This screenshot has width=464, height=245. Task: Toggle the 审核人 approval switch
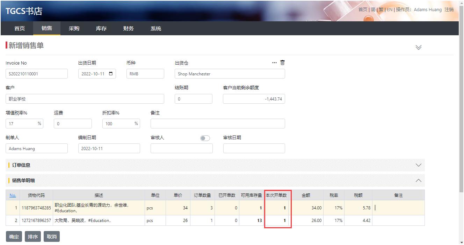pos(205,138)
